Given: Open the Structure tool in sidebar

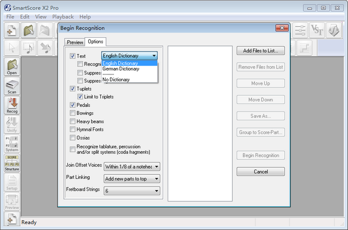Looking at the screenshot, I should 12,163.
